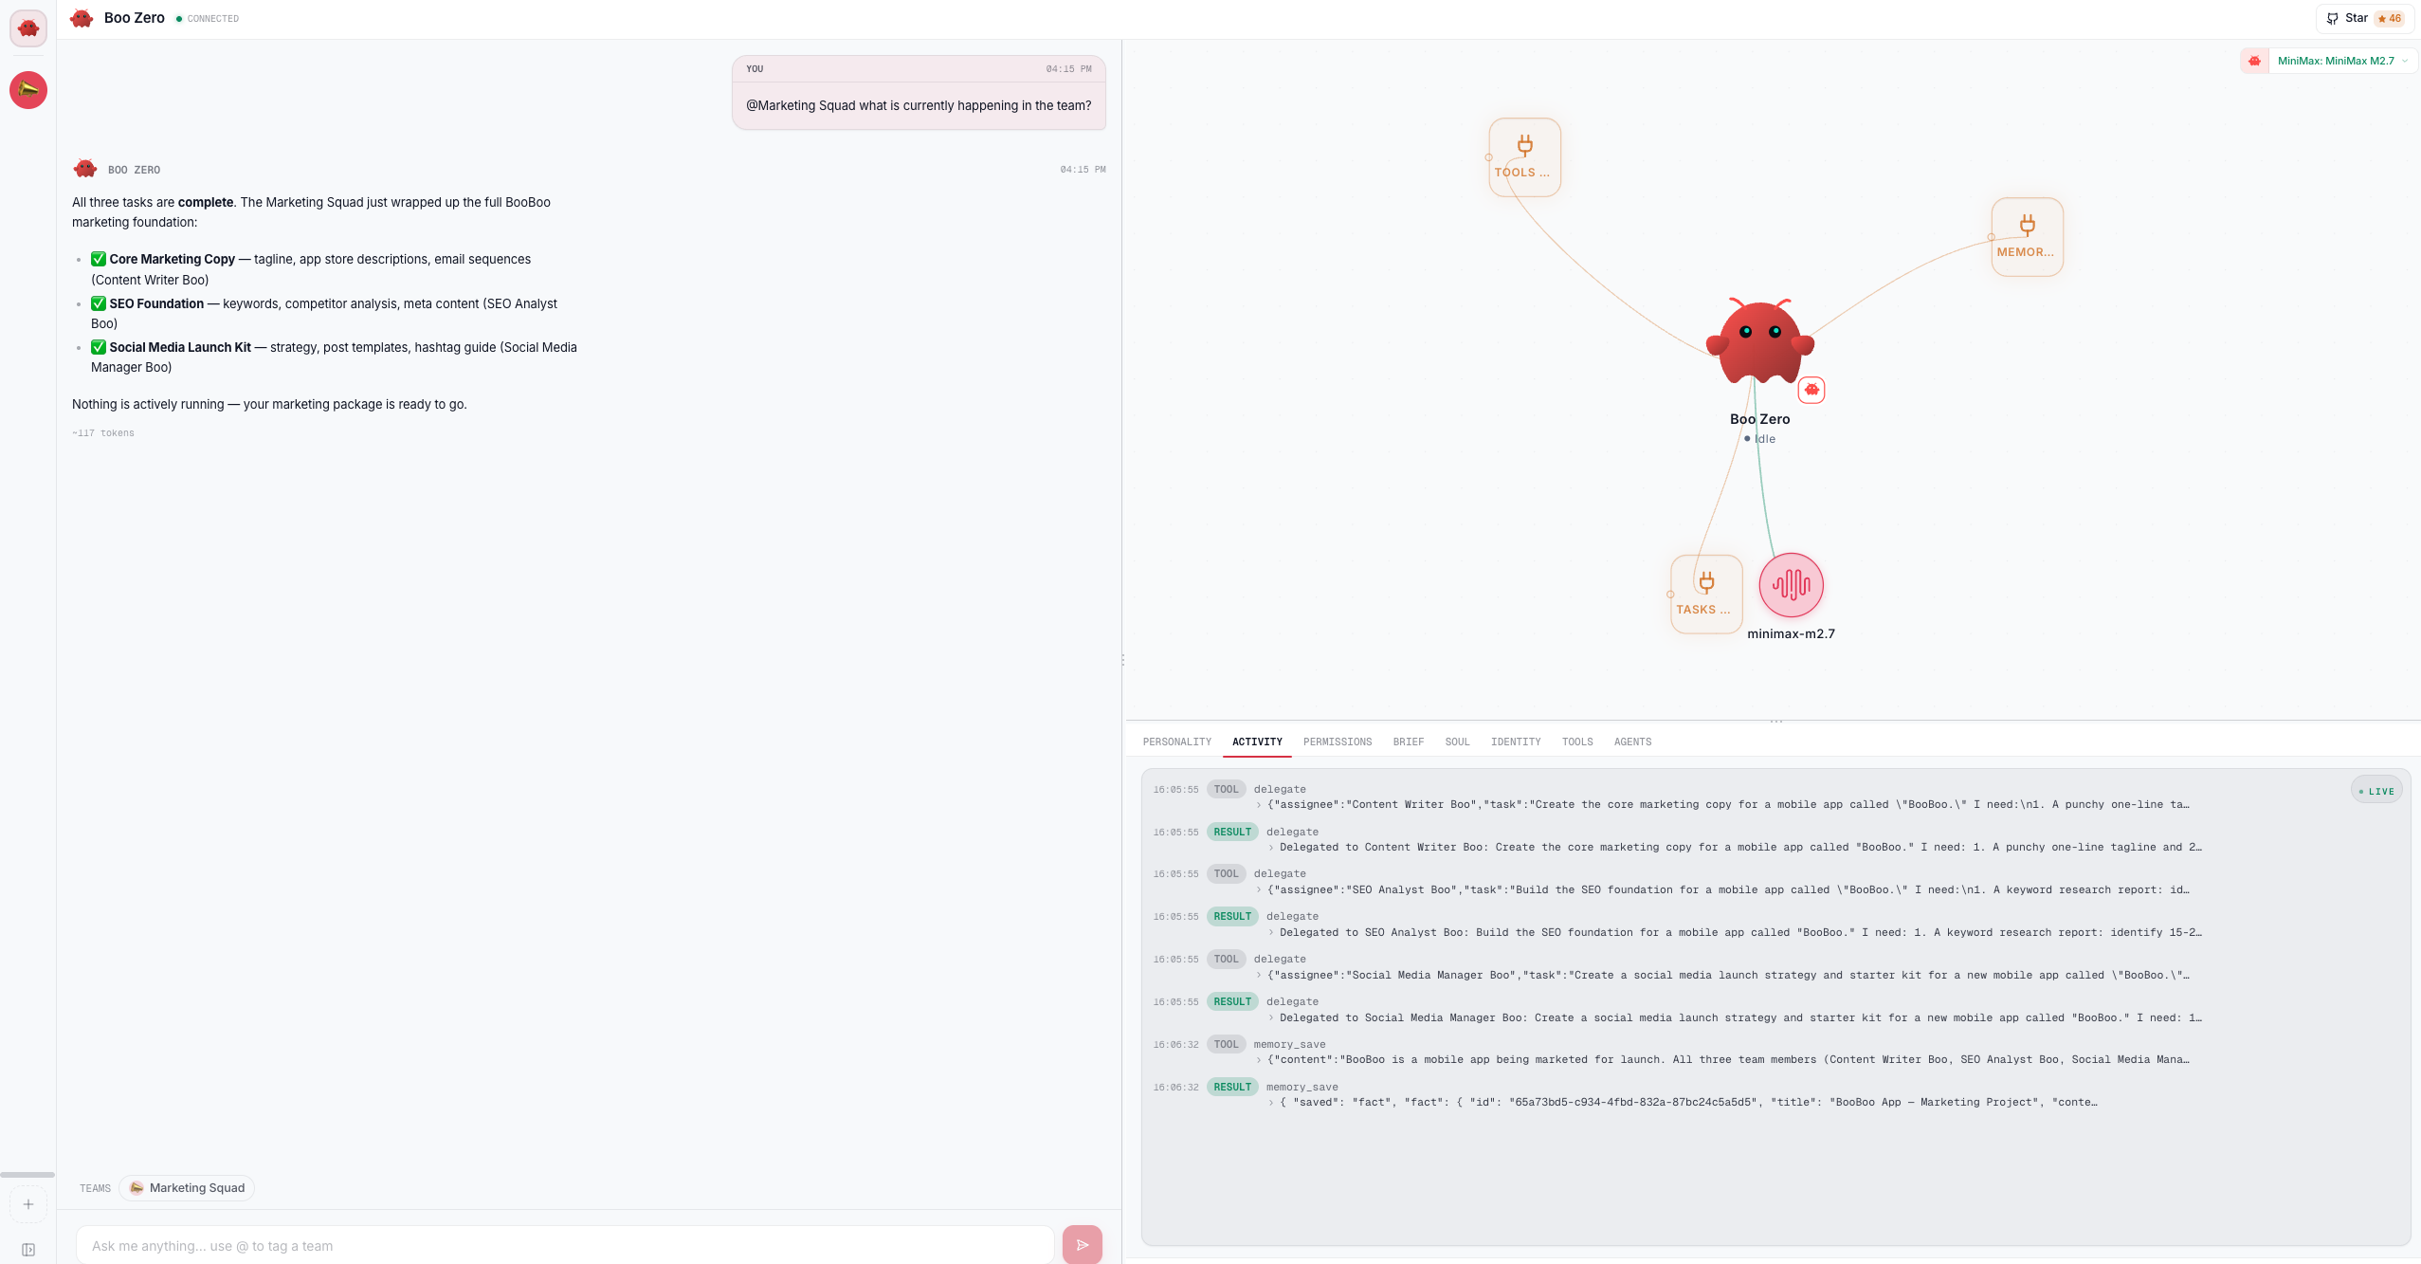Open the Marketing Squad team sidebar icon
The height and width of the screenshot is (1264, 2421).
click(x=28, y=90)
